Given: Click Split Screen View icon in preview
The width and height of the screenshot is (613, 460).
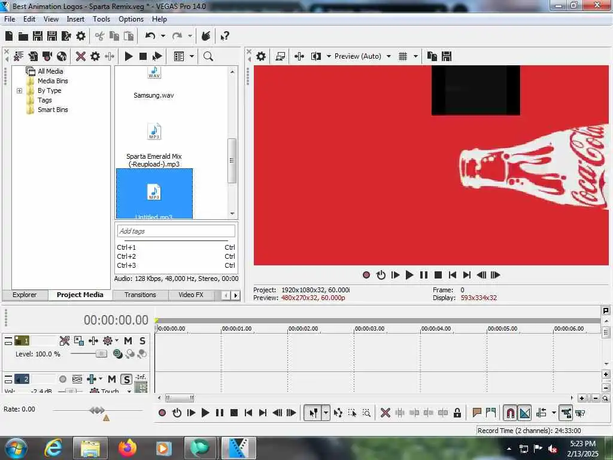Looking at the screenshot, I should (x=316, y=56).
